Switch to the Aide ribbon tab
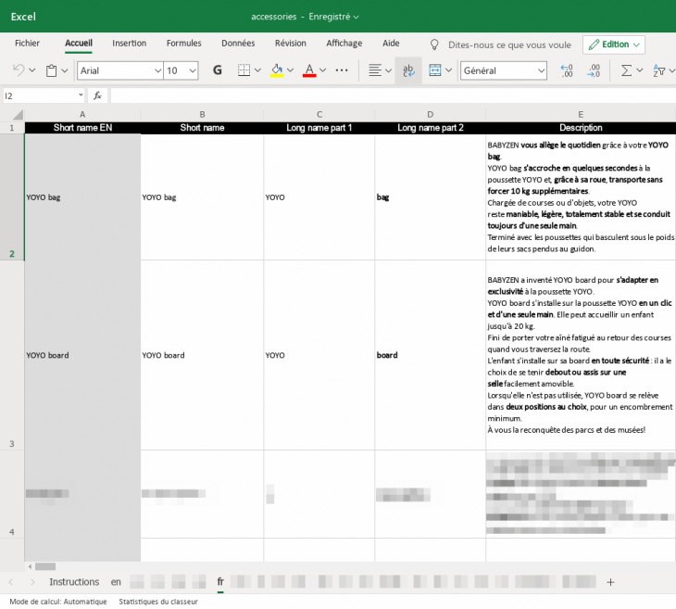676x609 pixels. [x=391, y=44]
